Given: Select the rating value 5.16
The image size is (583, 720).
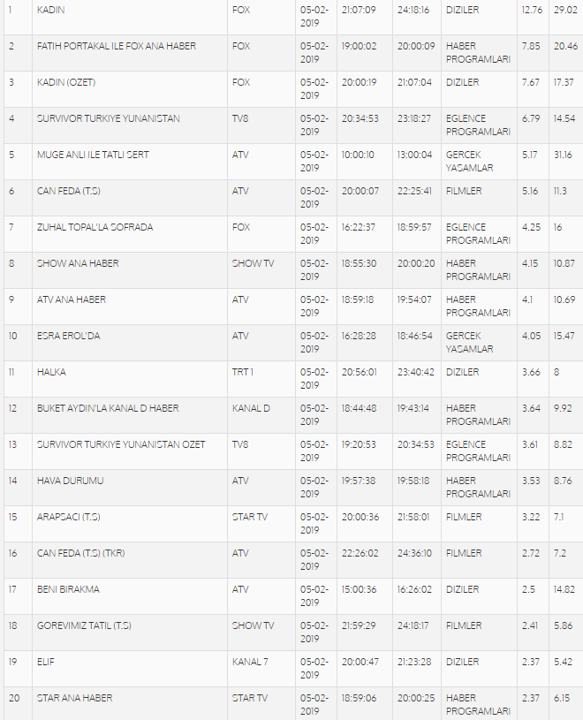Looking at the screenshot, I should tap(530, 191).
